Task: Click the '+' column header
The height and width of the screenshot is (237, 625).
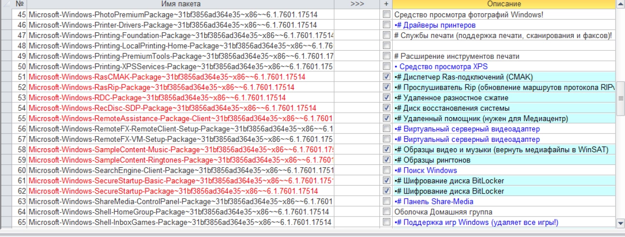Action: (386, 4)
